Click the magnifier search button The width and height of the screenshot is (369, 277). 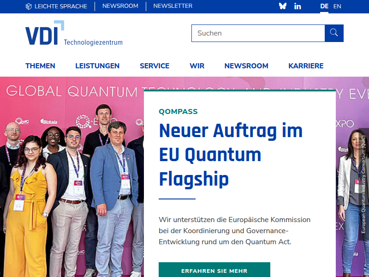[x=334, y=33]
